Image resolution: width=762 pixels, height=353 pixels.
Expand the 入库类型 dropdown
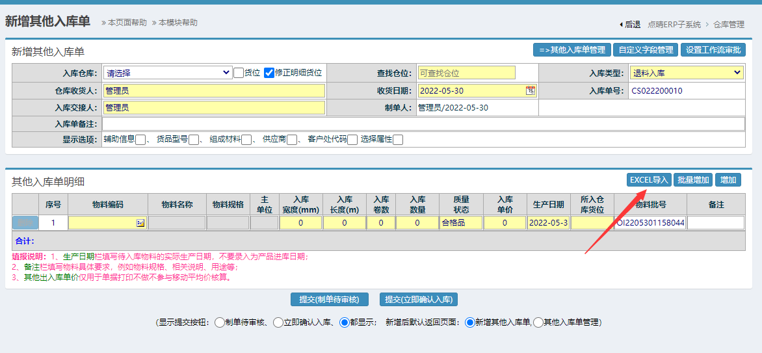click(x=687, y=73)
